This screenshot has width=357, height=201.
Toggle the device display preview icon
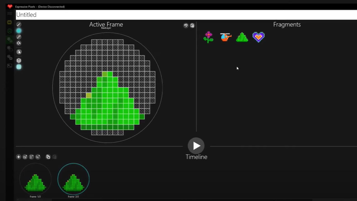click(9, 22)
